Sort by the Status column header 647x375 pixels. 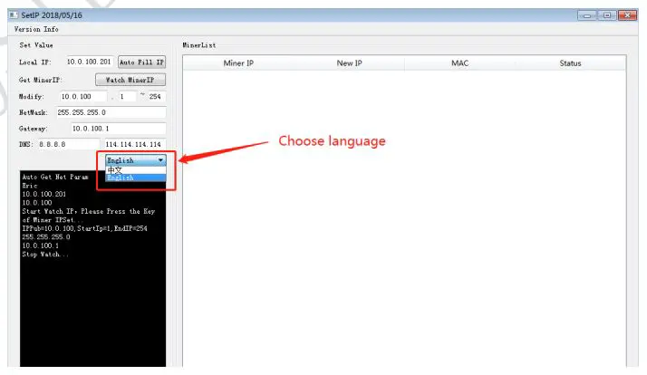coord(570,63)
